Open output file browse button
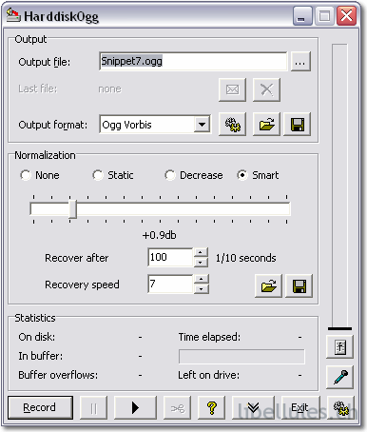This screenshot has height=432, width=367. [300, 62]
